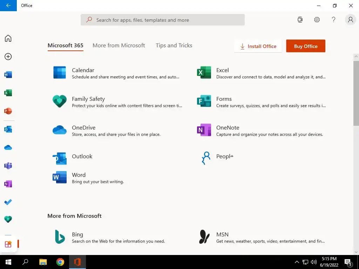The image size is (359, 269).
Task: Select the Microsoft 365 tab
Action: click(66, 45)
